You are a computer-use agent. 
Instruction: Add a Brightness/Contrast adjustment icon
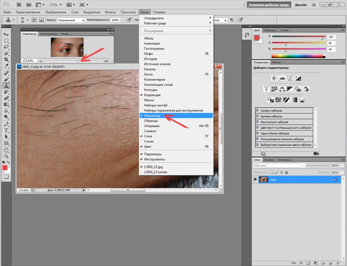click(x=274, y=78)
